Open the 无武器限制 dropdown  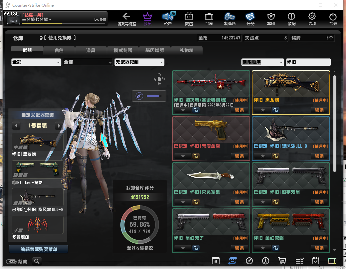pyautogui.click(x=139, y=62)
